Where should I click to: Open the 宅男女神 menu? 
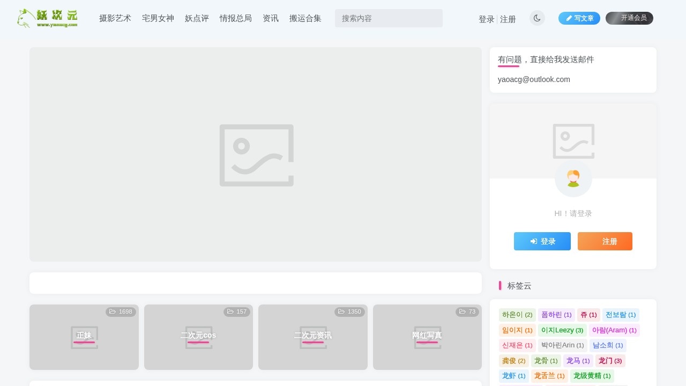click(x=158, y=18)
